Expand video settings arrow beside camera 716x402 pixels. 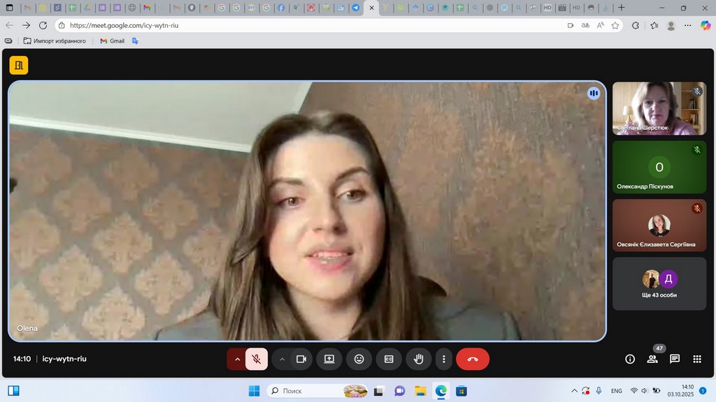(282, 359)
